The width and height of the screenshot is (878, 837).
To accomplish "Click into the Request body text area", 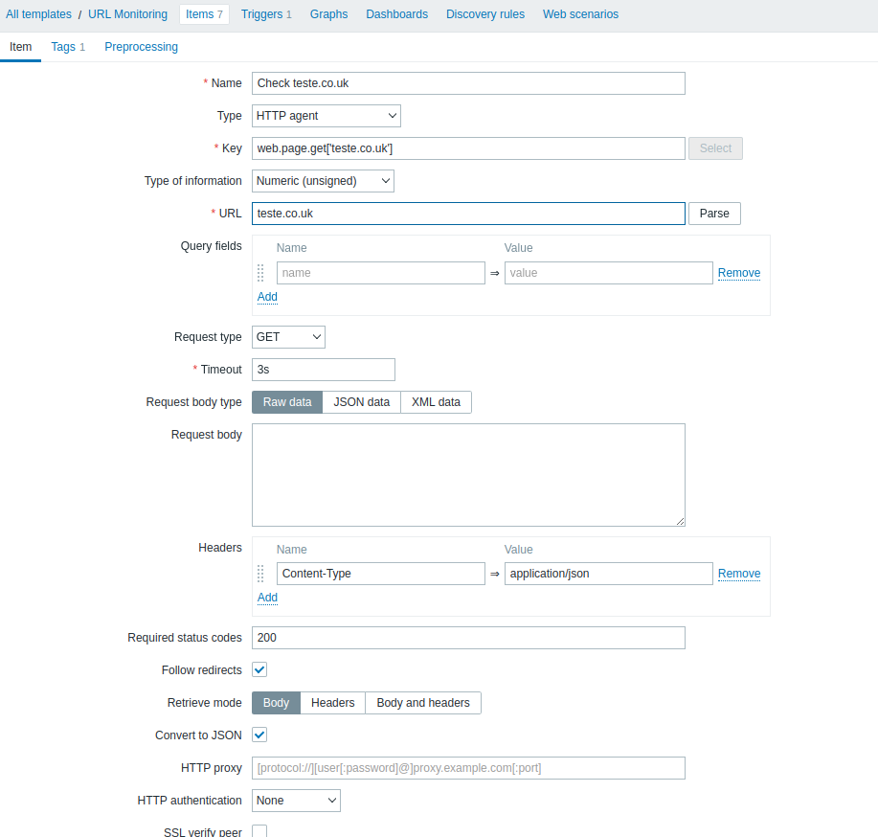I will [468, 475].
